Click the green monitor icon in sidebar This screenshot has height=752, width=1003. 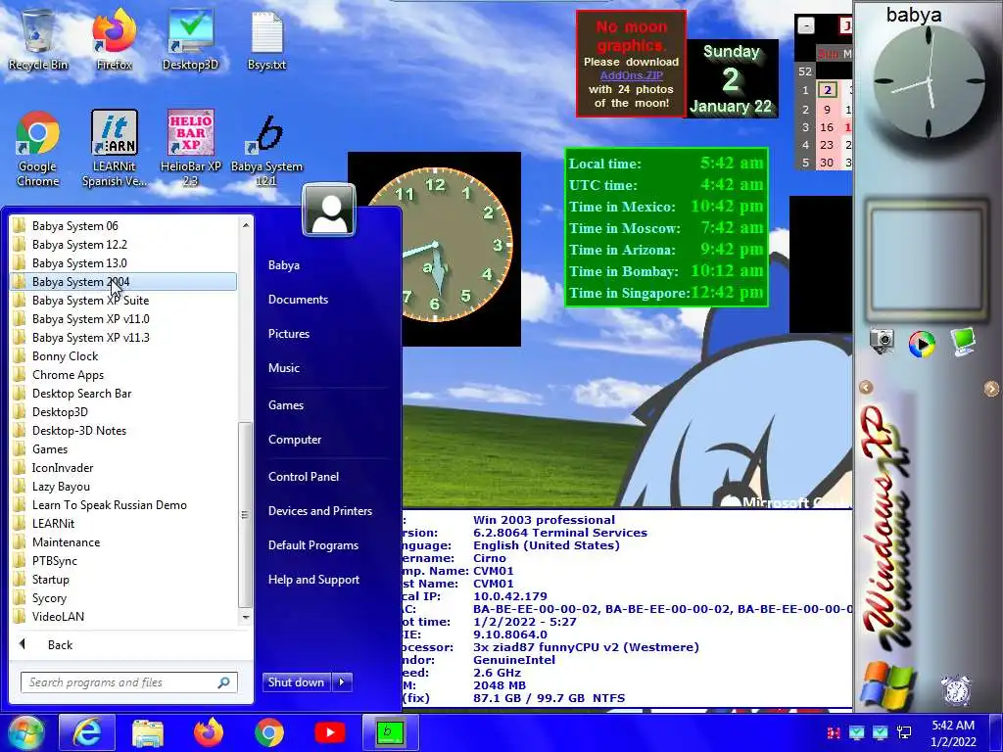[962, 342]
